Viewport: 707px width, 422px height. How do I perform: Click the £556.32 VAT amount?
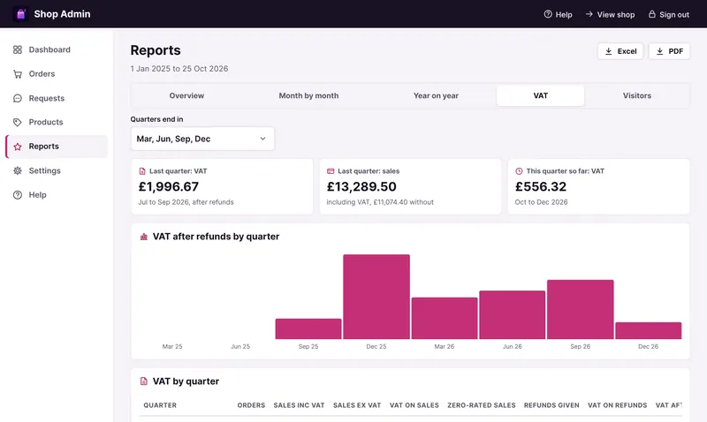[541, 186]
